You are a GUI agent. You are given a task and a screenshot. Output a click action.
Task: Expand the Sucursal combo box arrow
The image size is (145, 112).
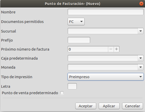click(141, 31)
